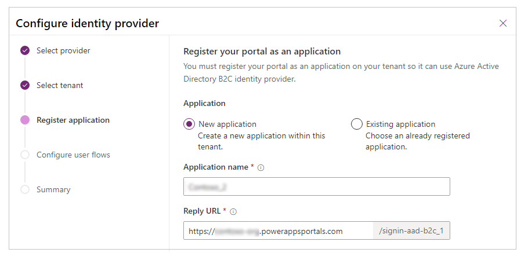Click the Existing application option label
Viewport: 528px width, 260px height.
coord(400,124)
